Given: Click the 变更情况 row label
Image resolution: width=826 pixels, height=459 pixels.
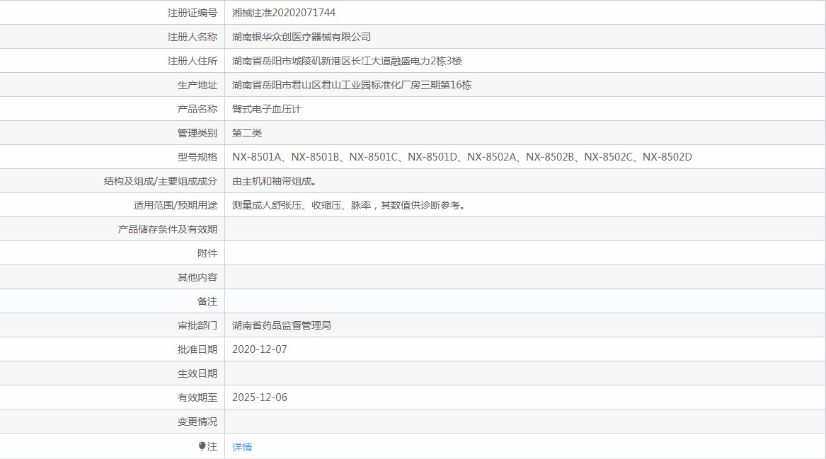Looking at the screenshot, I should [197, 422].
